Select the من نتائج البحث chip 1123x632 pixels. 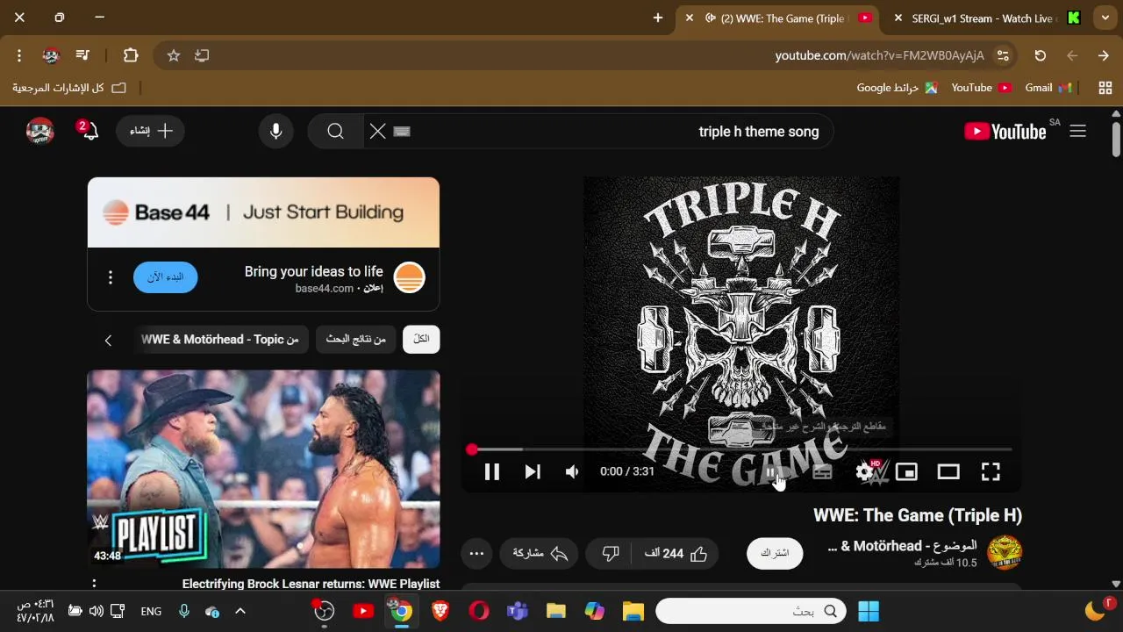(x=356, y=339)
